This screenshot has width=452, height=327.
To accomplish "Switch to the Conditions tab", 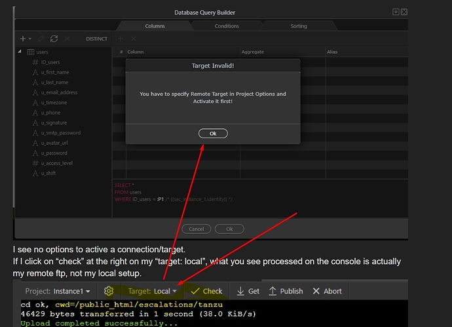I will coord(227,26).
